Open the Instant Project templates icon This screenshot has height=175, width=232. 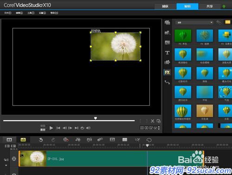tap(168, 32)
